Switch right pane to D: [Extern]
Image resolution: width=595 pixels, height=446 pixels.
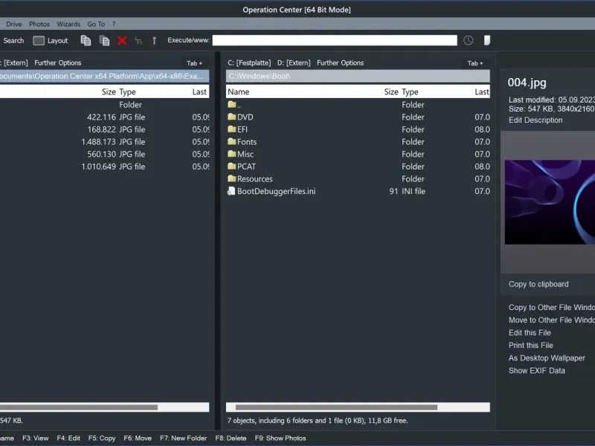[294, 63]
